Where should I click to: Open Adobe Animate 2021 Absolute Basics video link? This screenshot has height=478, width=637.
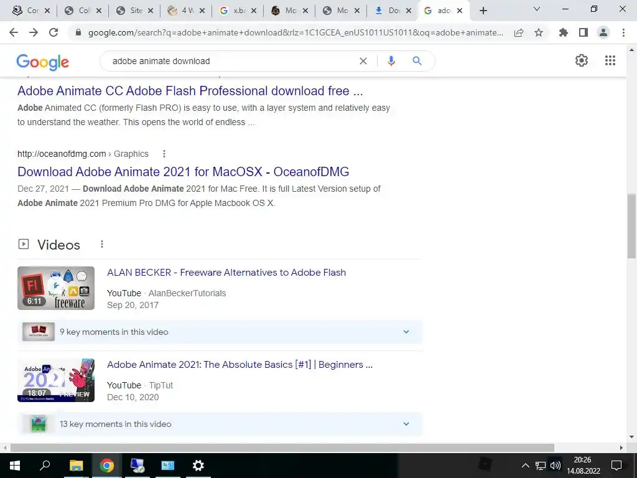pos(239,365)
